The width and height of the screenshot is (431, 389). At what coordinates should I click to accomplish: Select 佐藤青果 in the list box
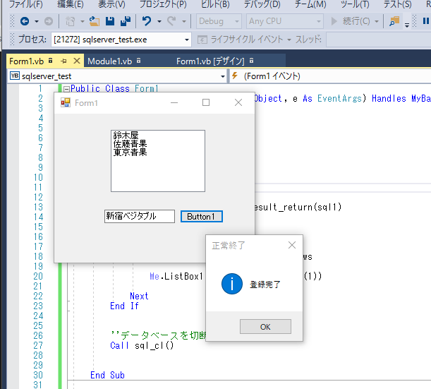click(x=130, y=143)
